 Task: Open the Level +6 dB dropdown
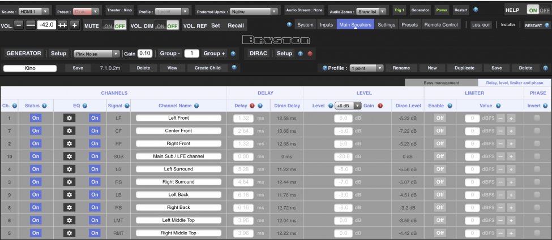tap(348, 106)
